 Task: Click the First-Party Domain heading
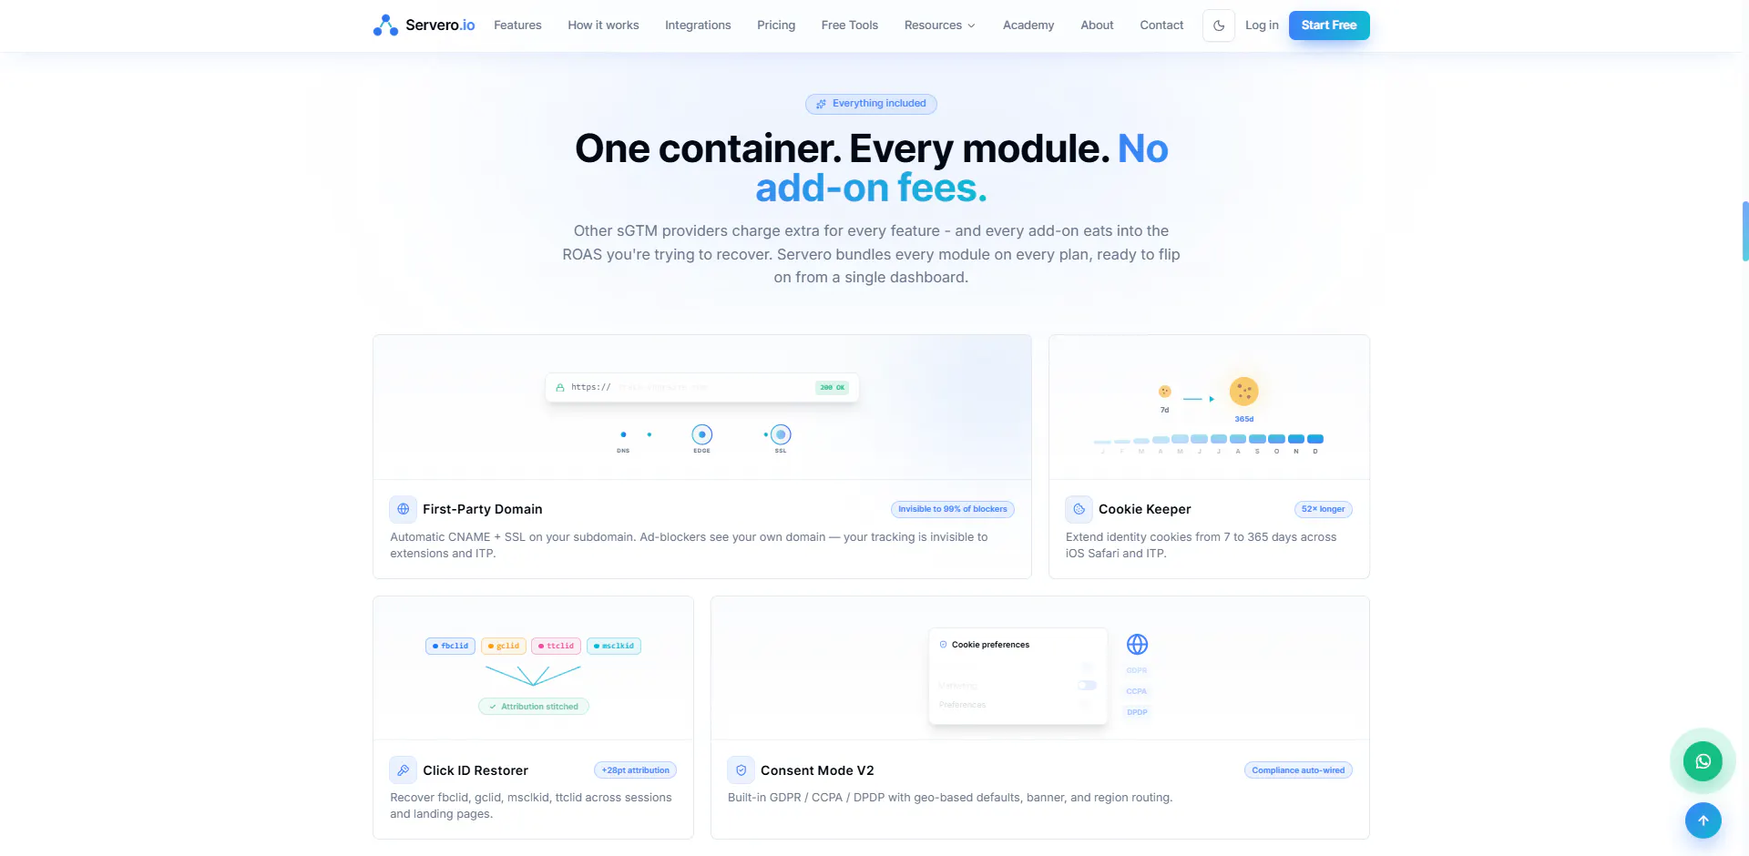click(x=483, y=509)
